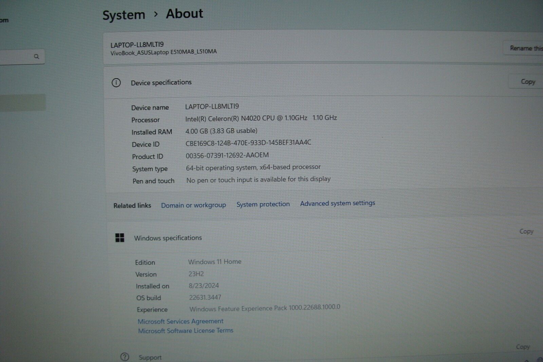Click the Windows logo beside Windows specifications
Screen dimensions: 543x362
[119, 238]
